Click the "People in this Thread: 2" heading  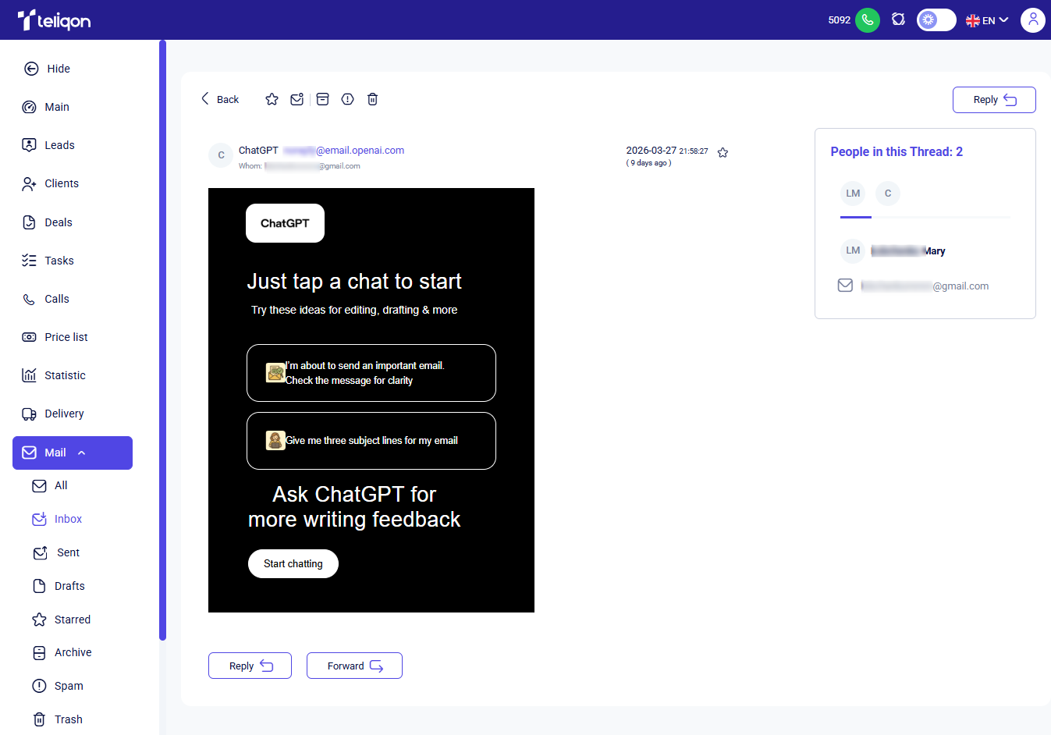click(897, 151)
